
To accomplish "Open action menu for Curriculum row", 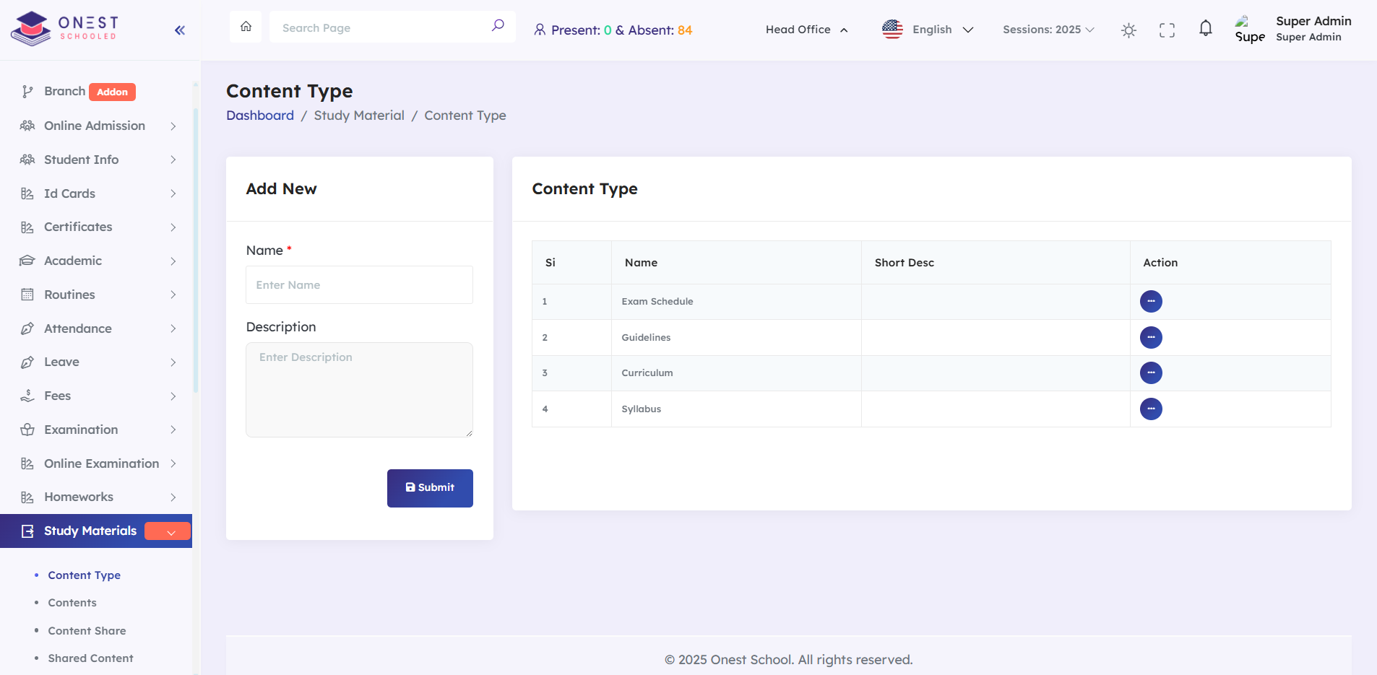I will (x=1151, y=373).
